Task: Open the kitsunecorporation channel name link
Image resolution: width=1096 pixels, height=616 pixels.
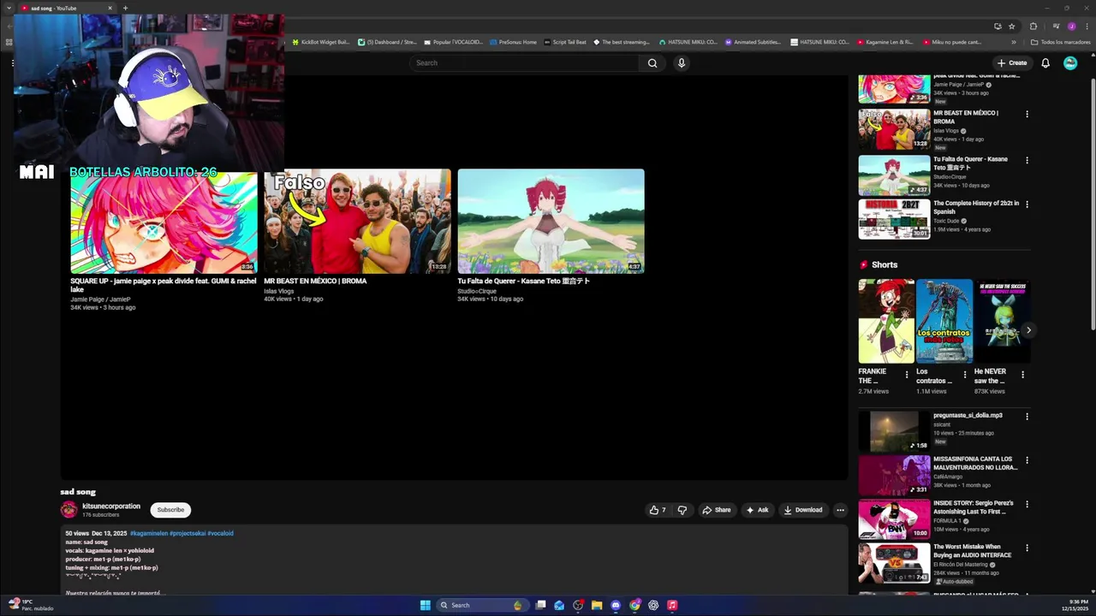Action: 111,506
